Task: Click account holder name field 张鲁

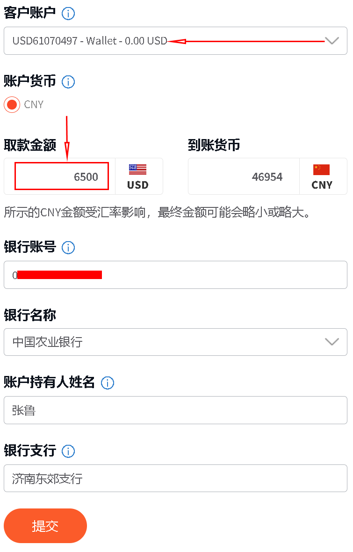Action: point(175,410)
